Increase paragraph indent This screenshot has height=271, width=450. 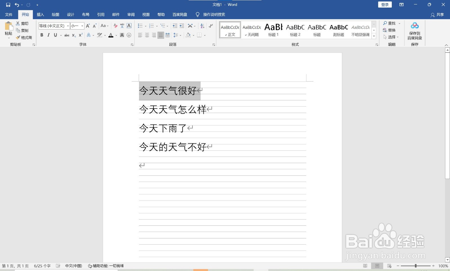click(182, 26)
